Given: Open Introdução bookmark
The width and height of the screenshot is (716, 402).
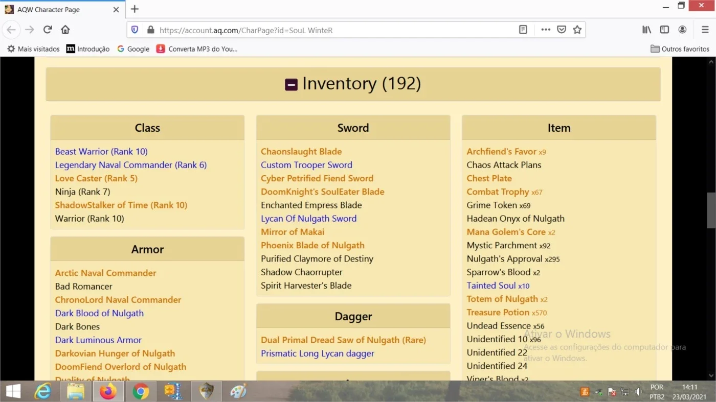Looking at the screenshot, I should pyautogui.click(x=88, y=49).
